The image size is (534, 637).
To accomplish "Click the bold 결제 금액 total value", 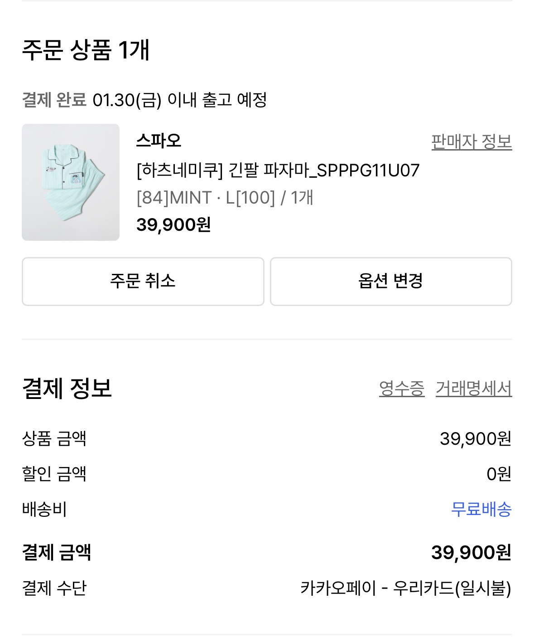I will click(471, 552).
